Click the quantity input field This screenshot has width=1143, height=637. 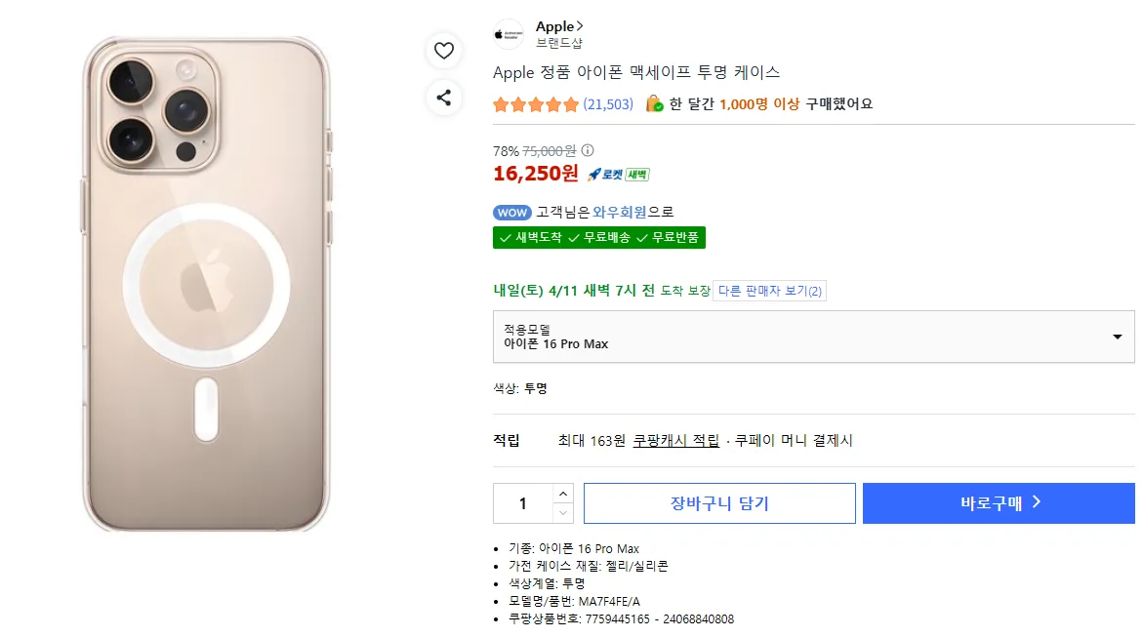523,503
